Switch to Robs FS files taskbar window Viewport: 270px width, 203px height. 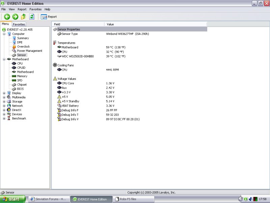click(128, 199)
